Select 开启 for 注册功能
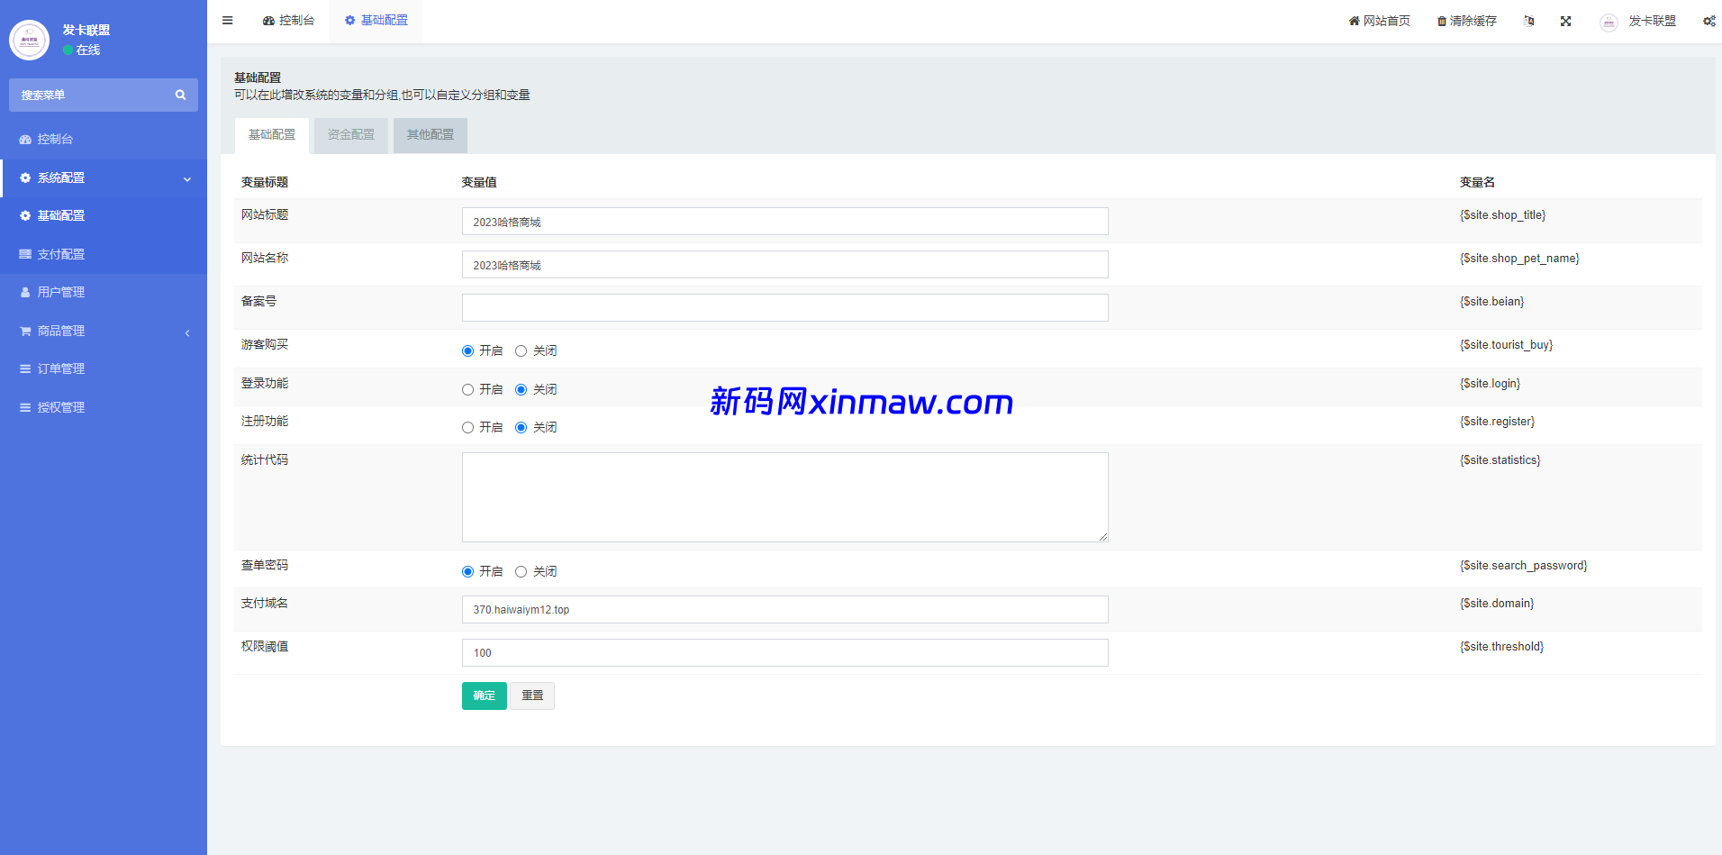 467,428
